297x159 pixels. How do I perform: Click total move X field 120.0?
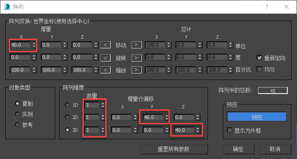(x=155, y=45)
